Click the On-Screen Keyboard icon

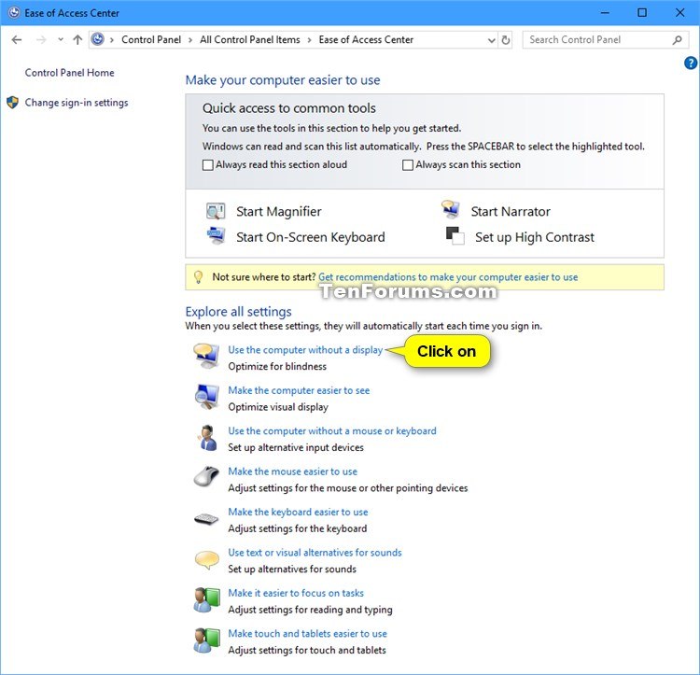(x=217, y=236)
